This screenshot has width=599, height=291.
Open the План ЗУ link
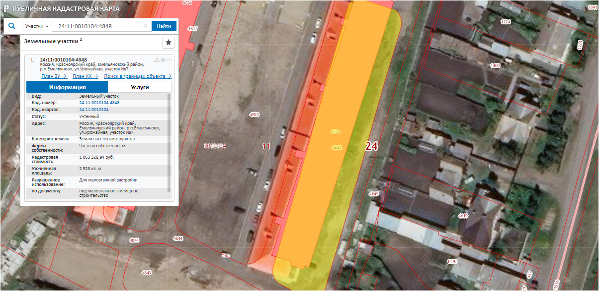(54, 76)
